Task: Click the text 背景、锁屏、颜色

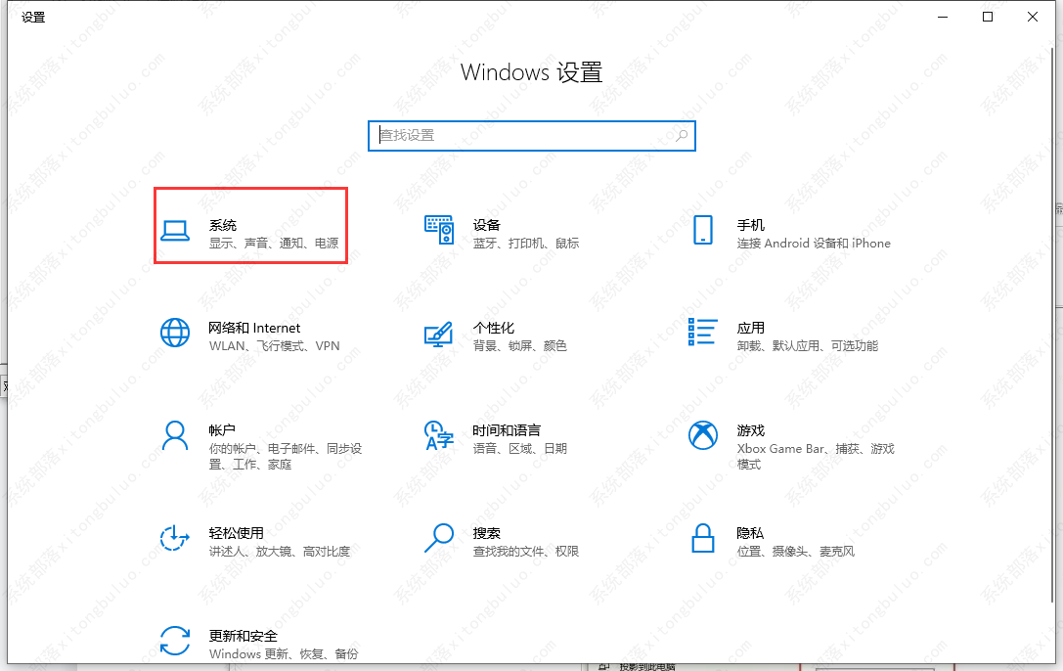Action: (519, 346)
